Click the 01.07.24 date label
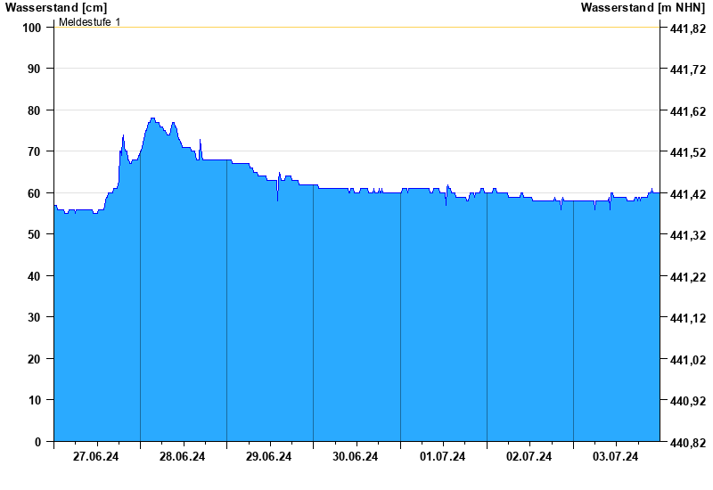 click(443, 457)
